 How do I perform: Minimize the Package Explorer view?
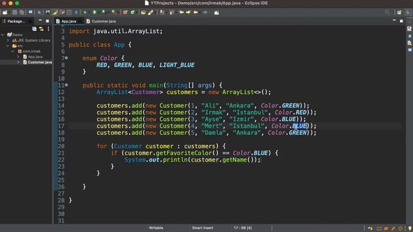point(40,20)
